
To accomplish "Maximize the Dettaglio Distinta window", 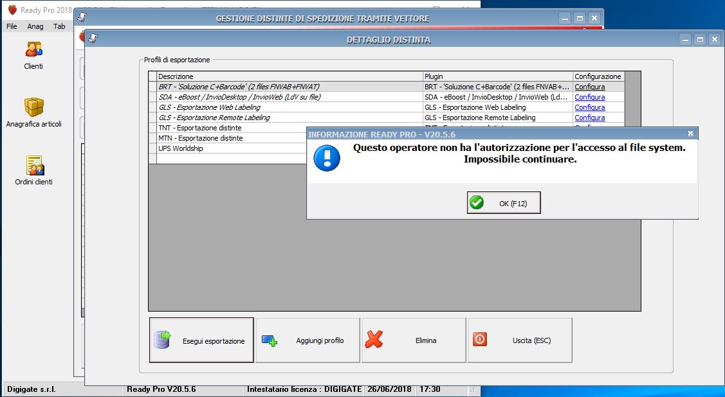I will pos(700,39).
